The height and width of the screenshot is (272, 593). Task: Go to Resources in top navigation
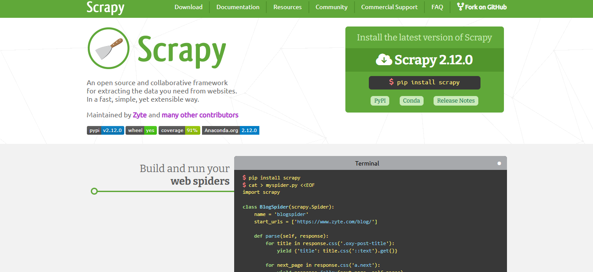point(288,7)
